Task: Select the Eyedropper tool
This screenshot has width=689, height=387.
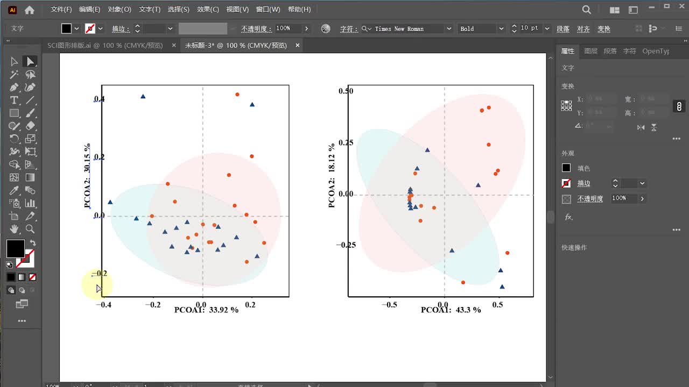Action: pyautogui.click(x=15, y=191)
